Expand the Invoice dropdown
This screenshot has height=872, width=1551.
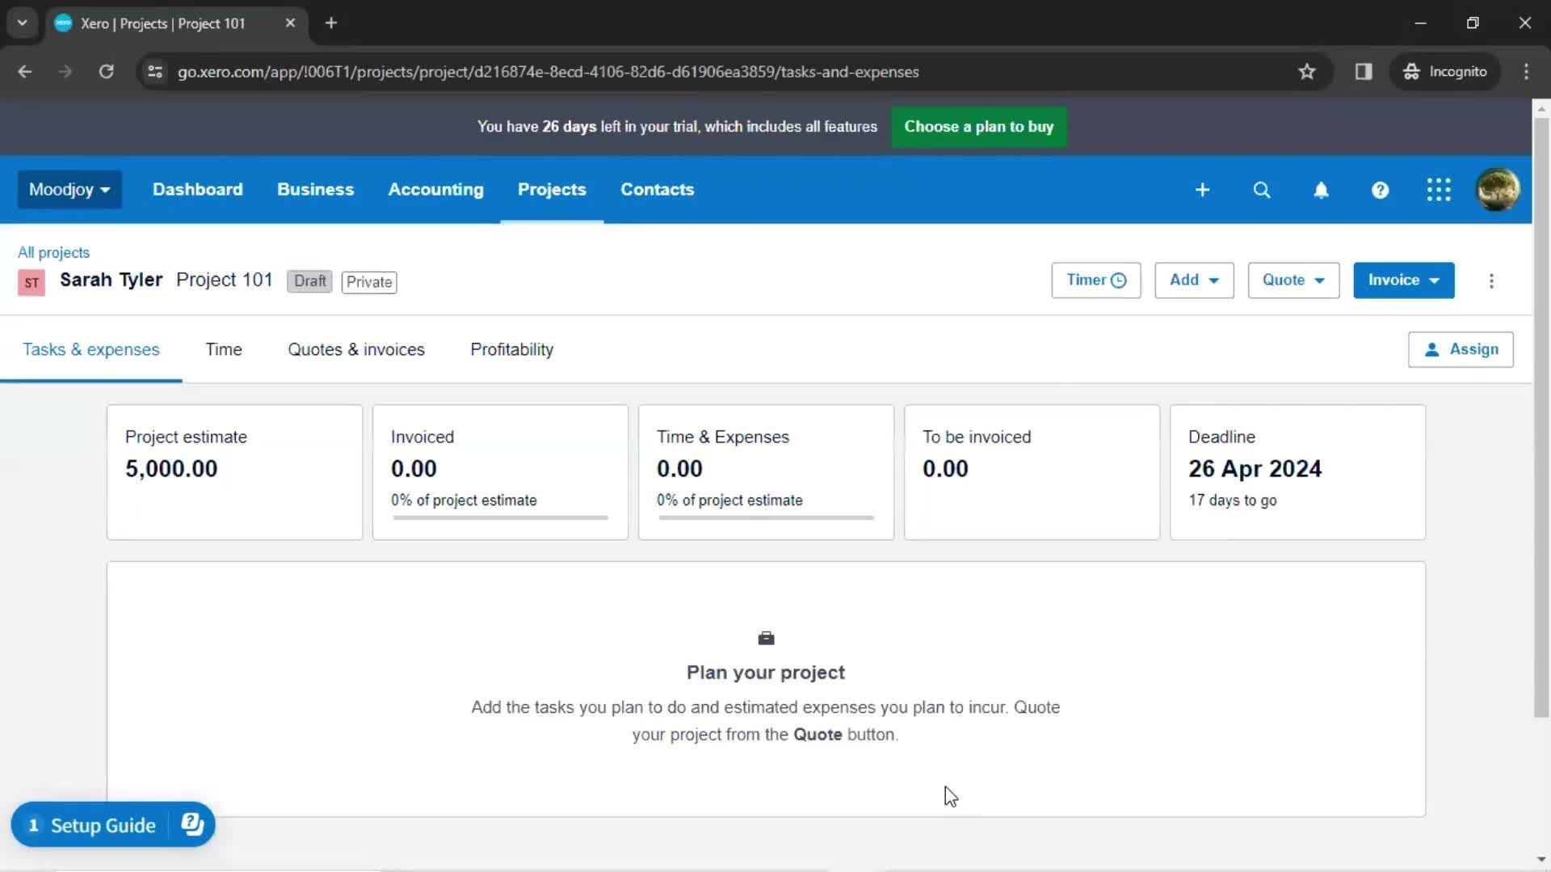(1404, 280)
